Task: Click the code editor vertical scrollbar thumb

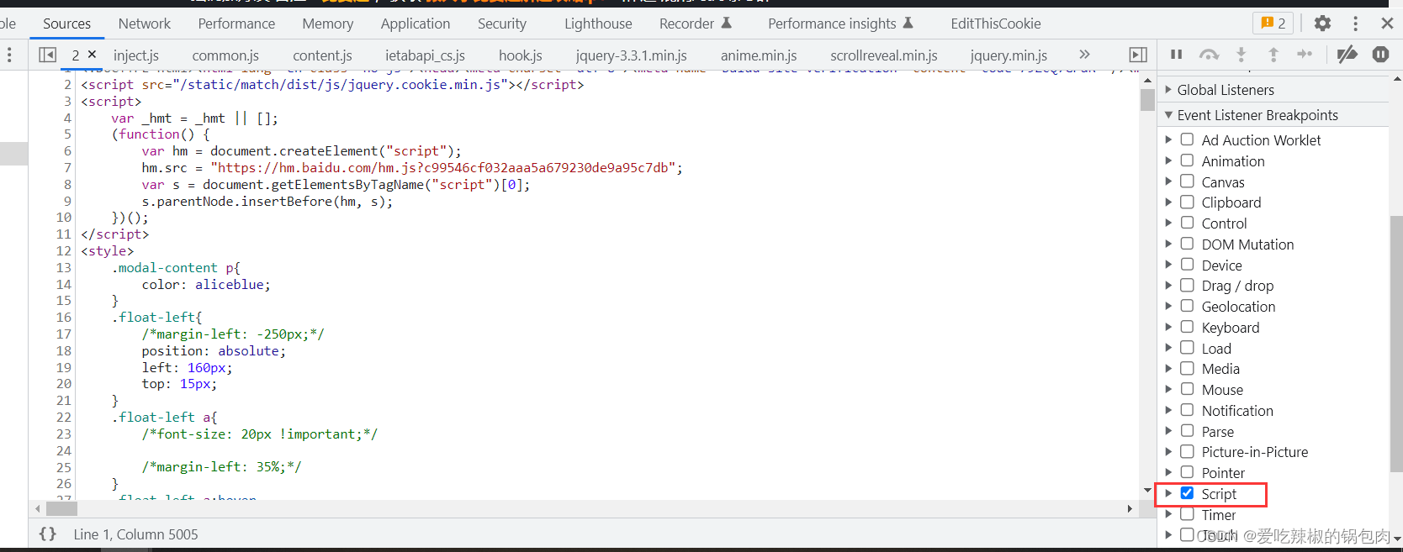Action: [1147, 99]
